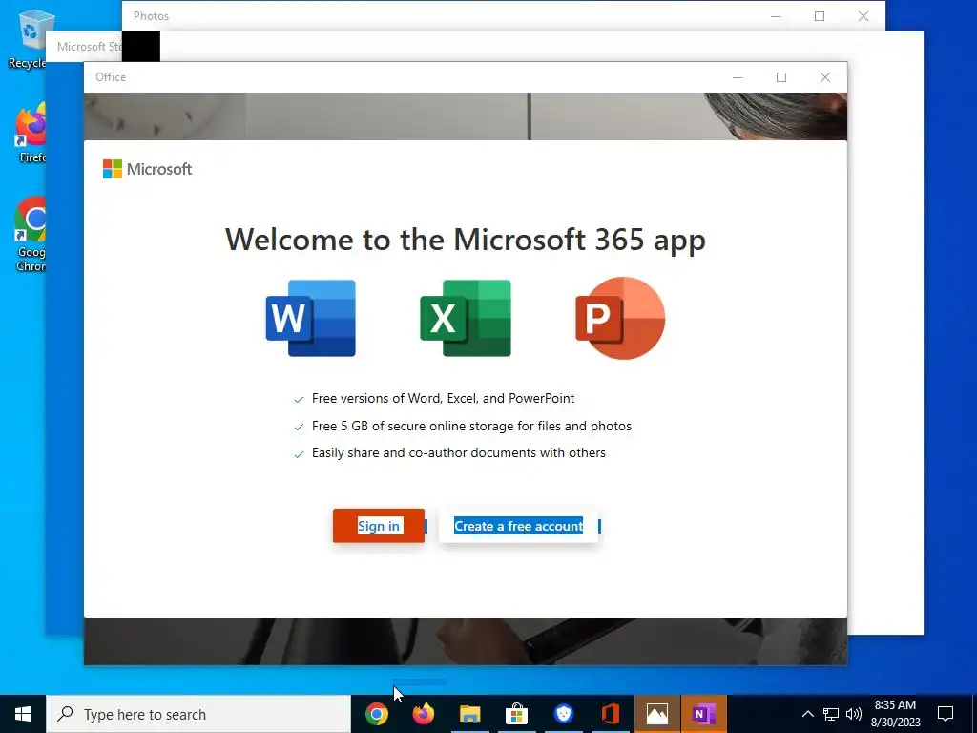Open File Explorer from the taskbar
Screen dimensions: 977x733
470,714
